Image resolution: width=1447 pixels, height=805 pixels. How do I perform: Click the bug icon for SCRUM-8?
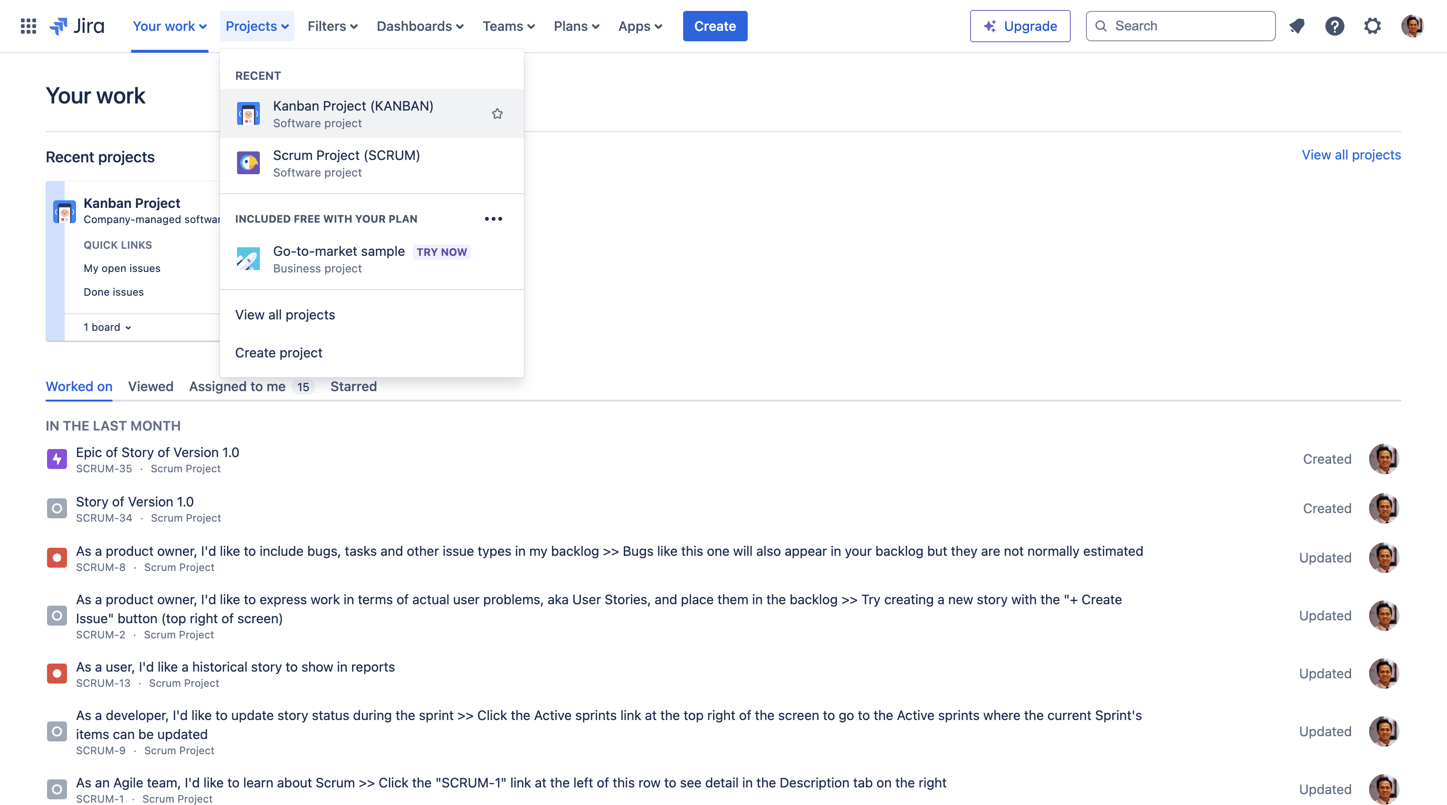point(57,558)
